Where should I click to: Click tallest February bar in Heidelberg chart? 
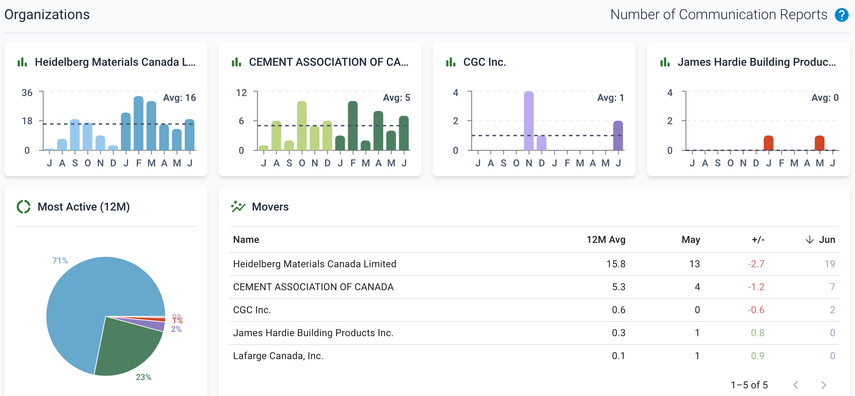[x=138, y=123]
